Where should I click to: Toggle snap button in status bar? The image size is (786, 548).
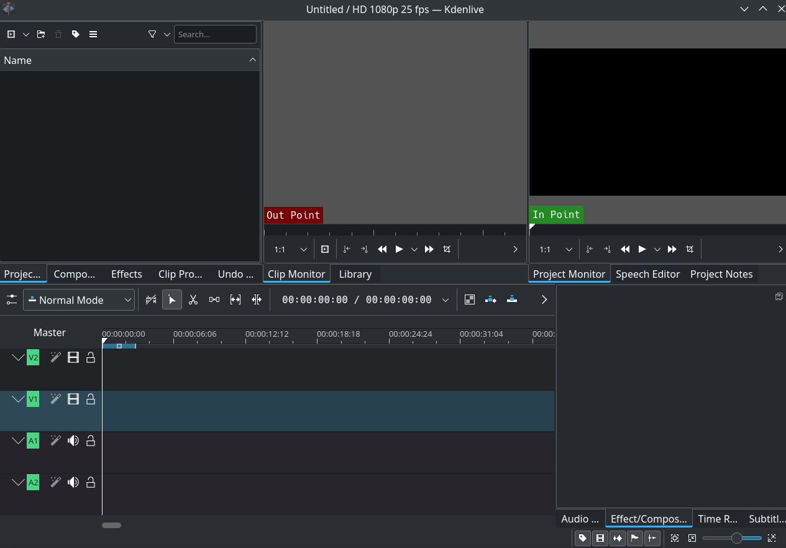(x=652, y=538)
